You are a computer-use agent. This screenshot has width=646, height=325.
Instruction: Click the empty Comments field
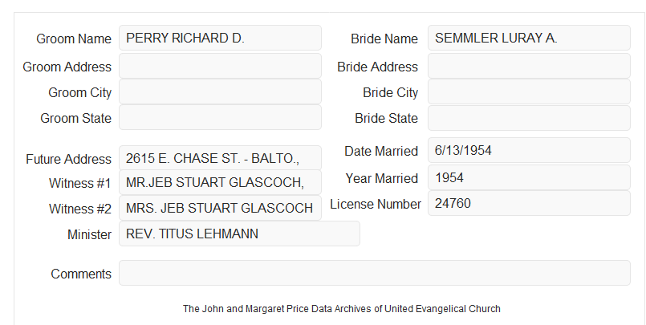click(375, 273)
